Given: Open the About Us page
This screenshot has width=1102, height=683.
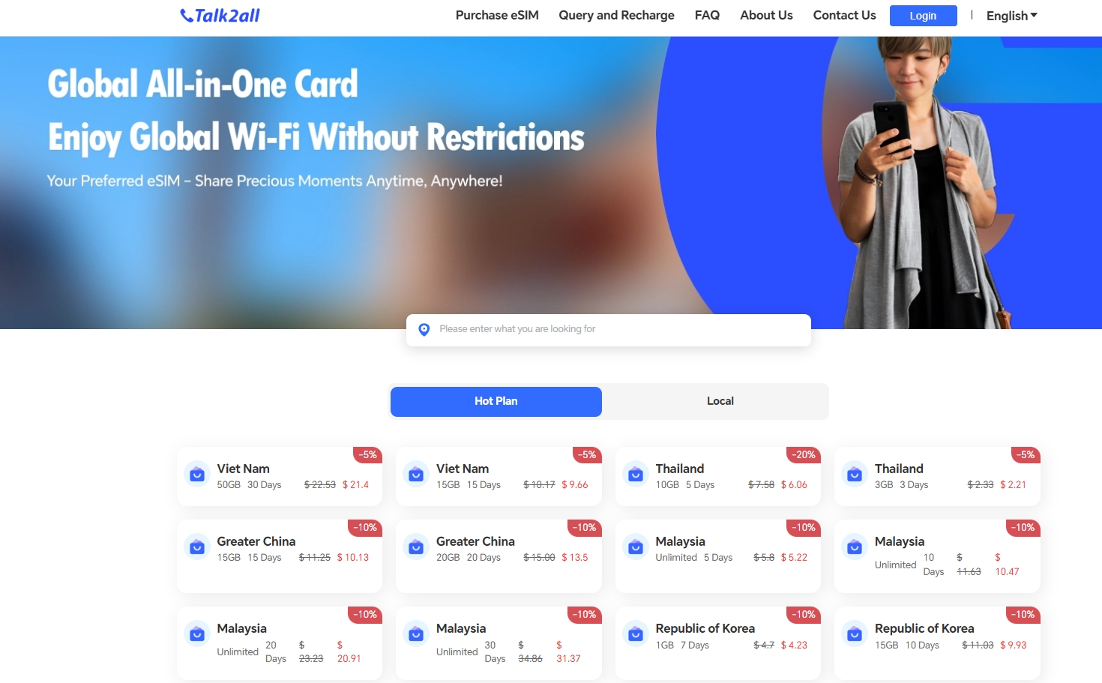Looking at the screenshot, I should pos(766,15).
